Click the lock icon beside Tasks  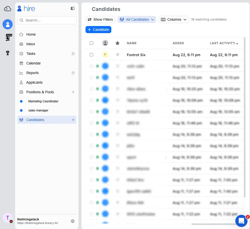point(73,54)
